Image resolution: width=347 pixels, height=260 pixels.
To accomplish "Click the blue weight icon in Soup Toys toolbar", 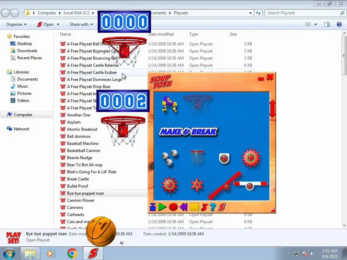I will [x=152, y=207].
